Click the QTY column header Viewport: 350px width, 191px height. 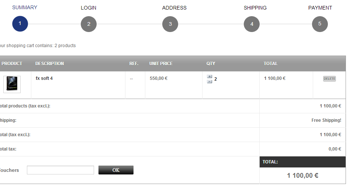(211, 64)
